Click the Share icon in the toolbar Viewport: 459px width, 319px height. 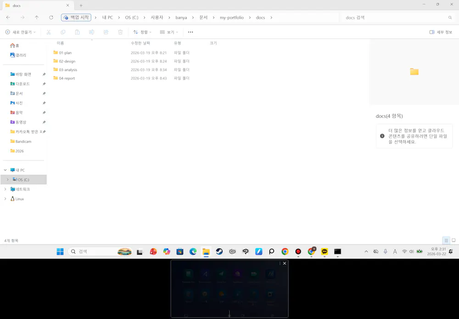106,32
